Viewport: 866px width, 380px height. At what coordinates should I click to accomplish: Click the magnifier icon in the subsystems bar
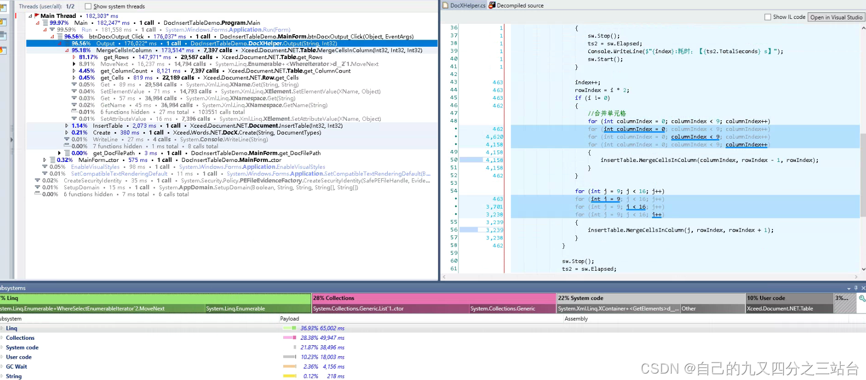(x=862, y=298)
